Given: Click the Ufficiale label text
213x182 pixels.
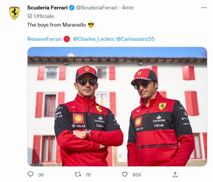Looking at the screenshot, I should click(x=44, y=16).
